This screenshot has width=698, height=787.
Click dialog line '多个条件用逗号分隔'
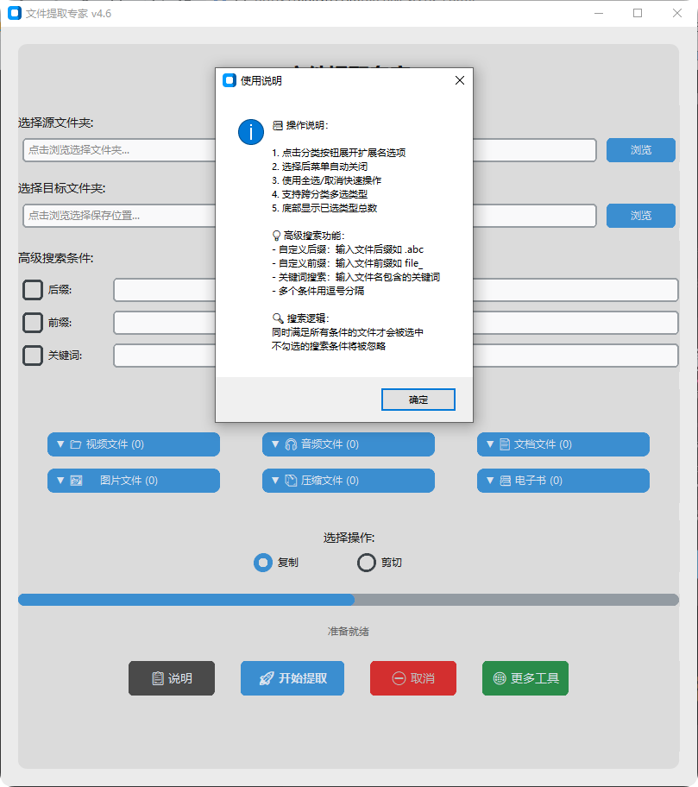point(318,291)
